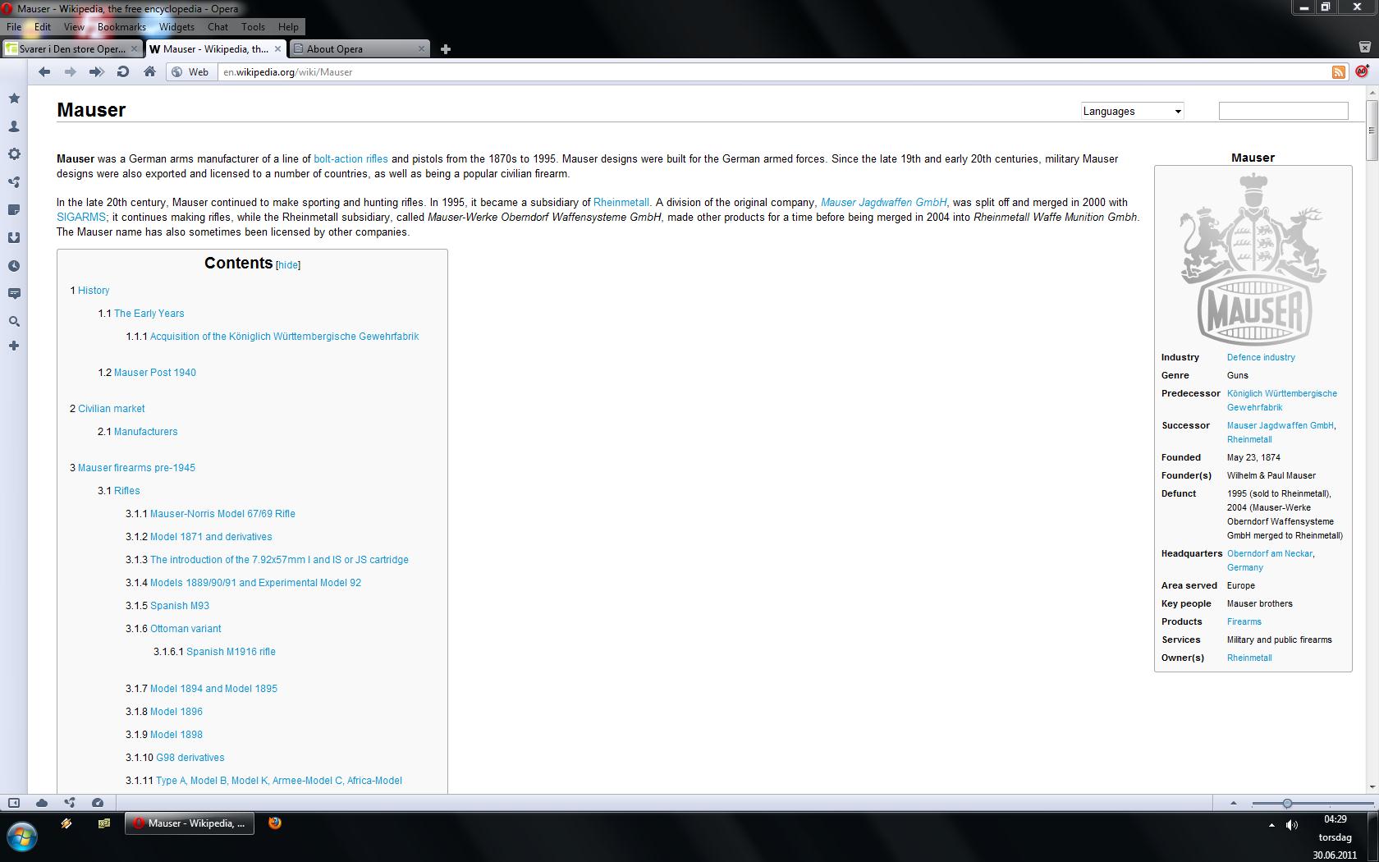This screenshot has width=1379, height=862.
Task: Open the Notes panel in sidebar
Action: tap(14, 210)
